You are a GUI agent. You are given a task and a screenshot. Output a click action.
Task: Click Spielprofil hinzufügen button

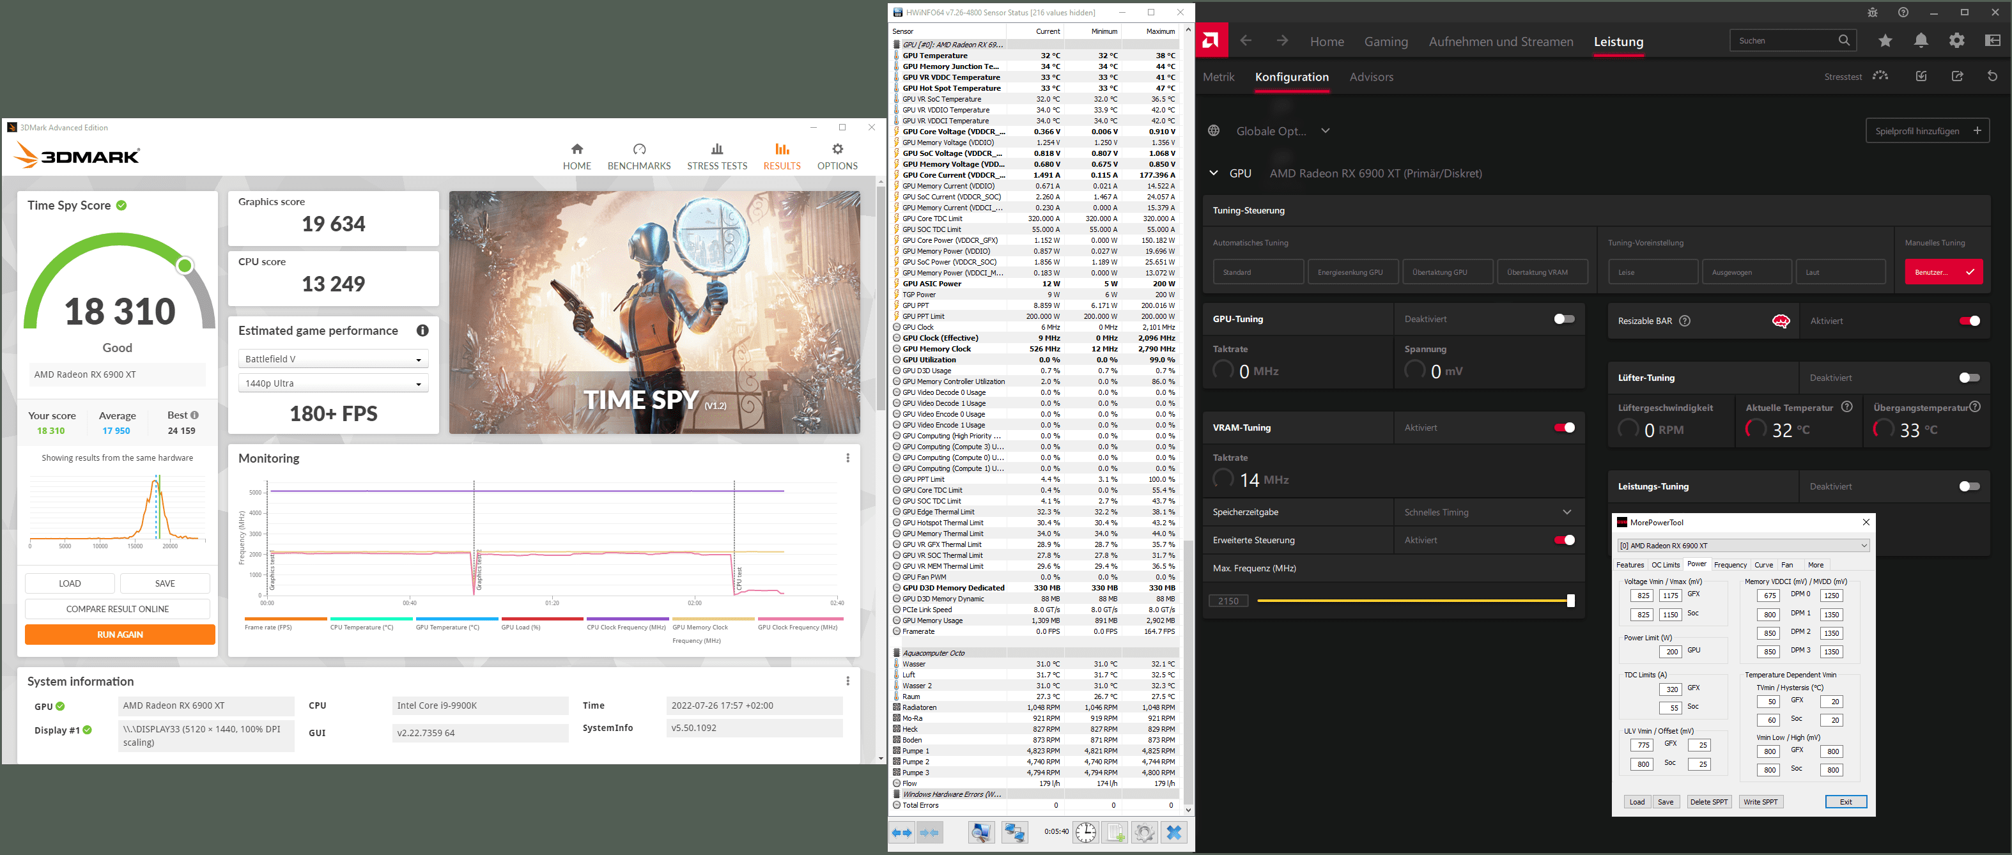click(1927, 130)
